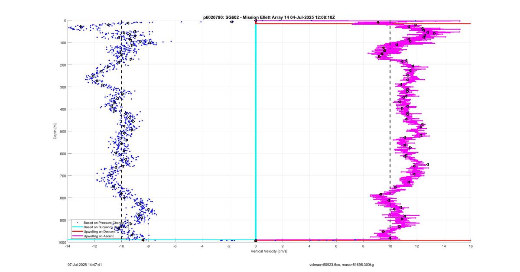Click x-axis tick label 12

pos(417,246)
